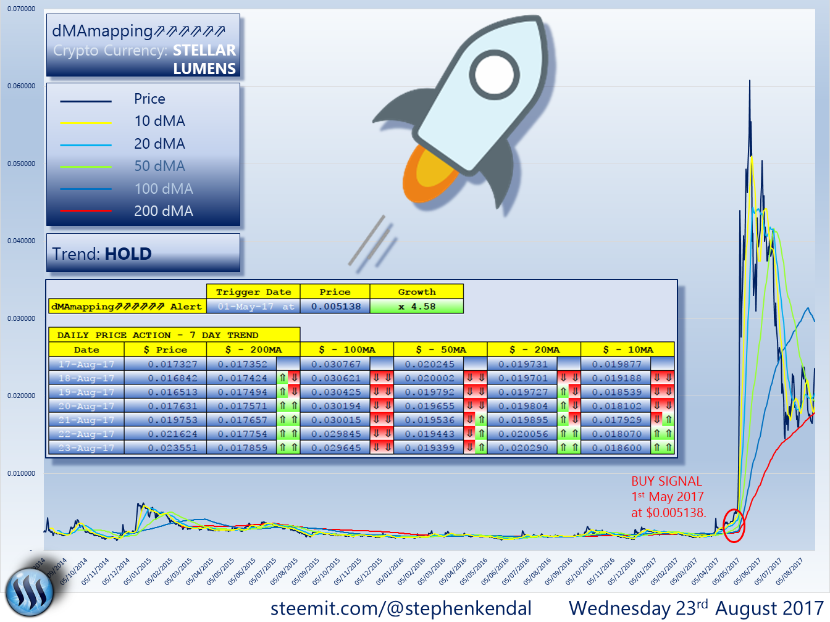Click the green up arrows beside 0.020290

click(569, 448)
